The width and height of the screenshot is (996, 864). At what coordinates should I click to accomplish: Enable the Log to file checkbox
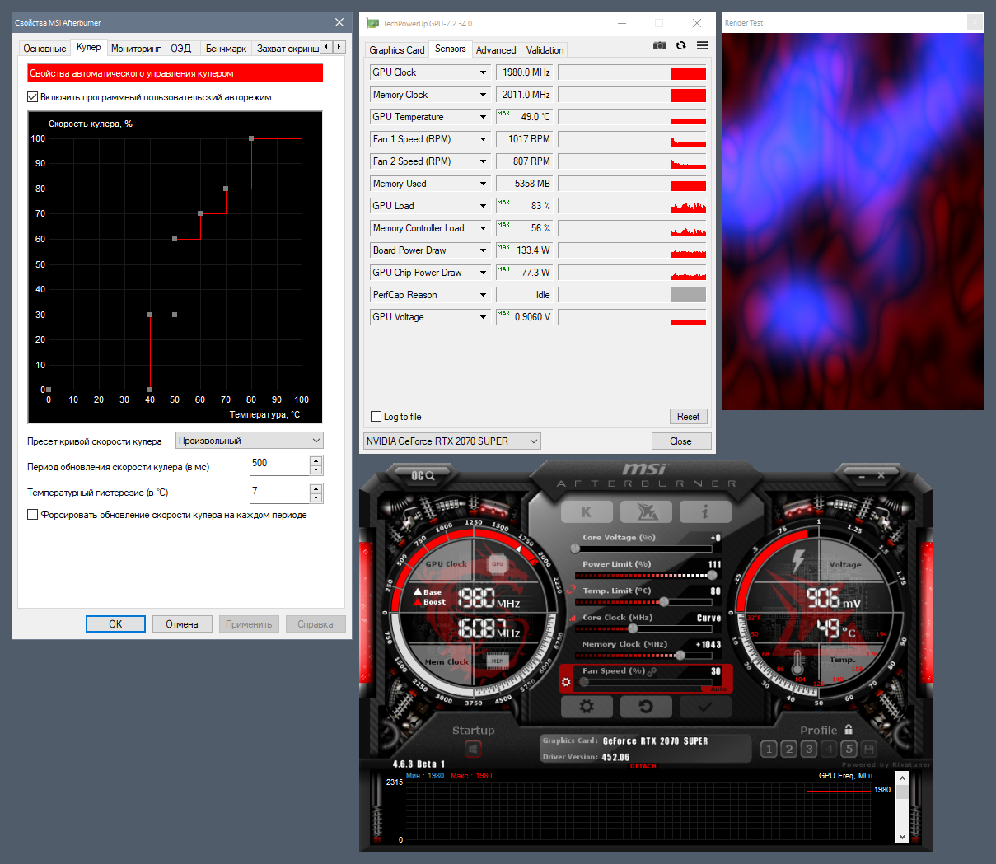(376, 417)
